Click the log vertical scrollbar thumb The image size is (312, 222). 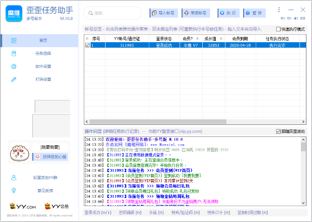(303, 147)
